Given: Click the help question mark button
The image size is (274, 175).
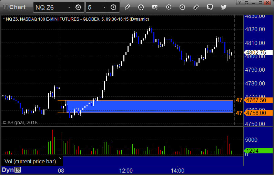Looking at the screenshot, I should point(240,2).
